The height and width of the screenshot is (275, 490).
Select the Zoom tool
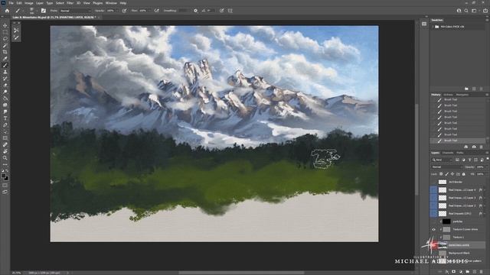[x=5, y=158]
